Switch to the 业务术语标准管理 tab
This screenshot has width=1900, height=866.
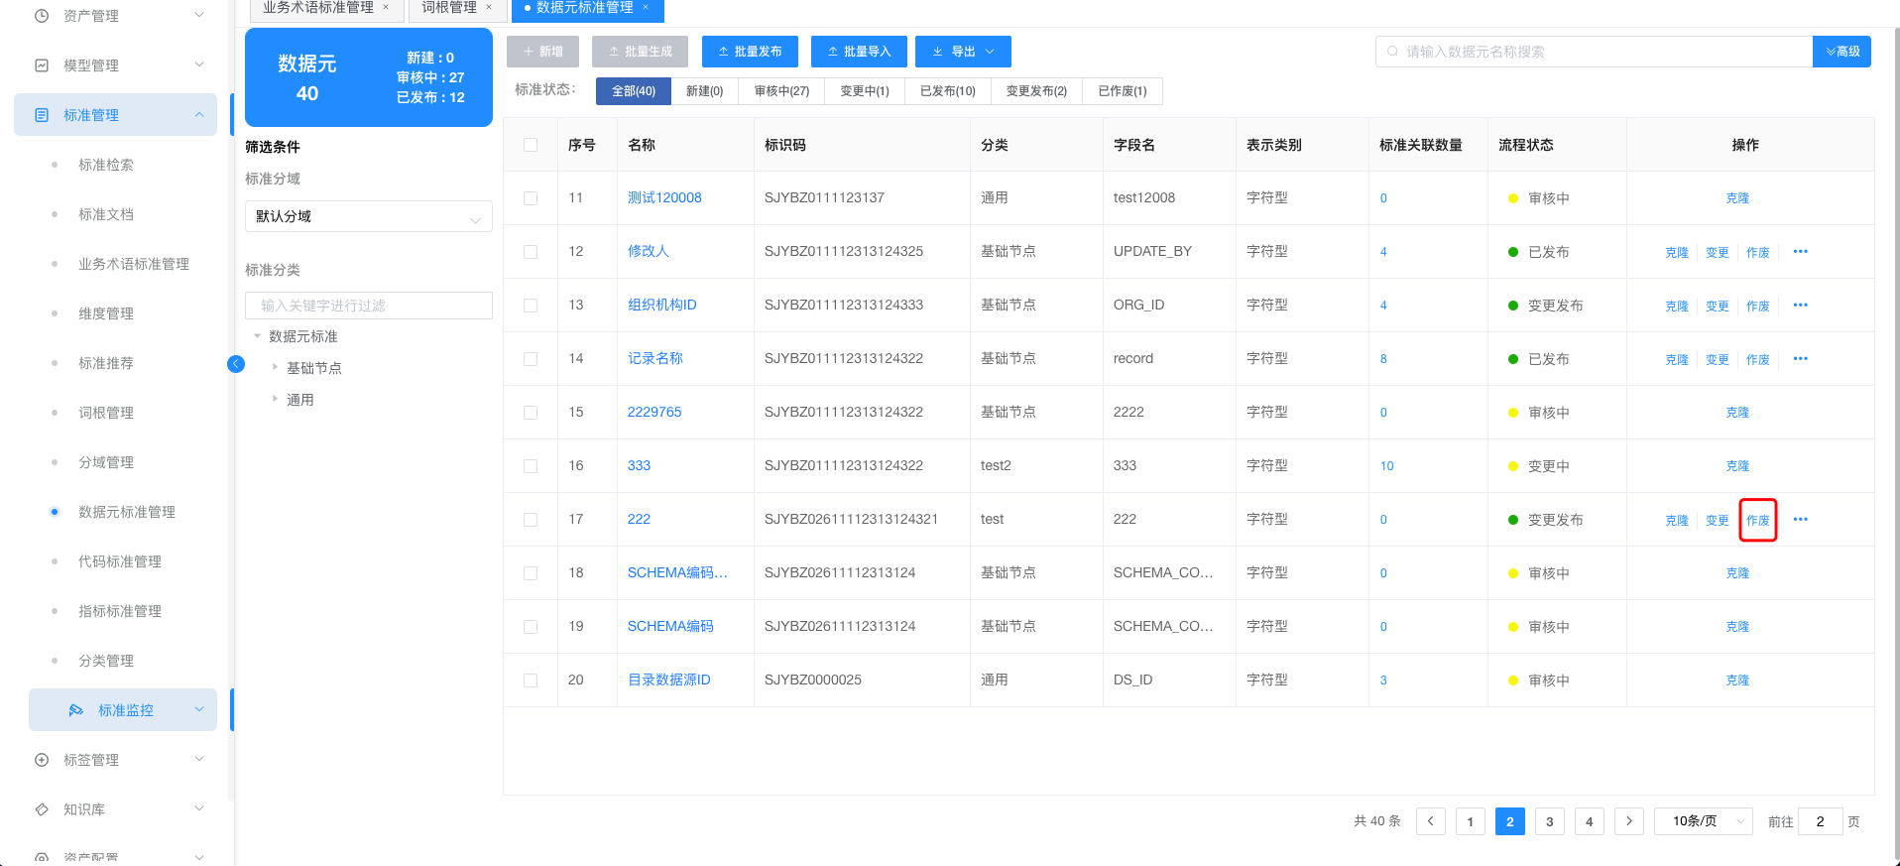pyautogui.click(x=317, y=8)
